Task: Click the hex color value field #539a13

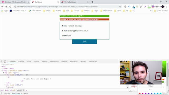Action: coord(150,86)
